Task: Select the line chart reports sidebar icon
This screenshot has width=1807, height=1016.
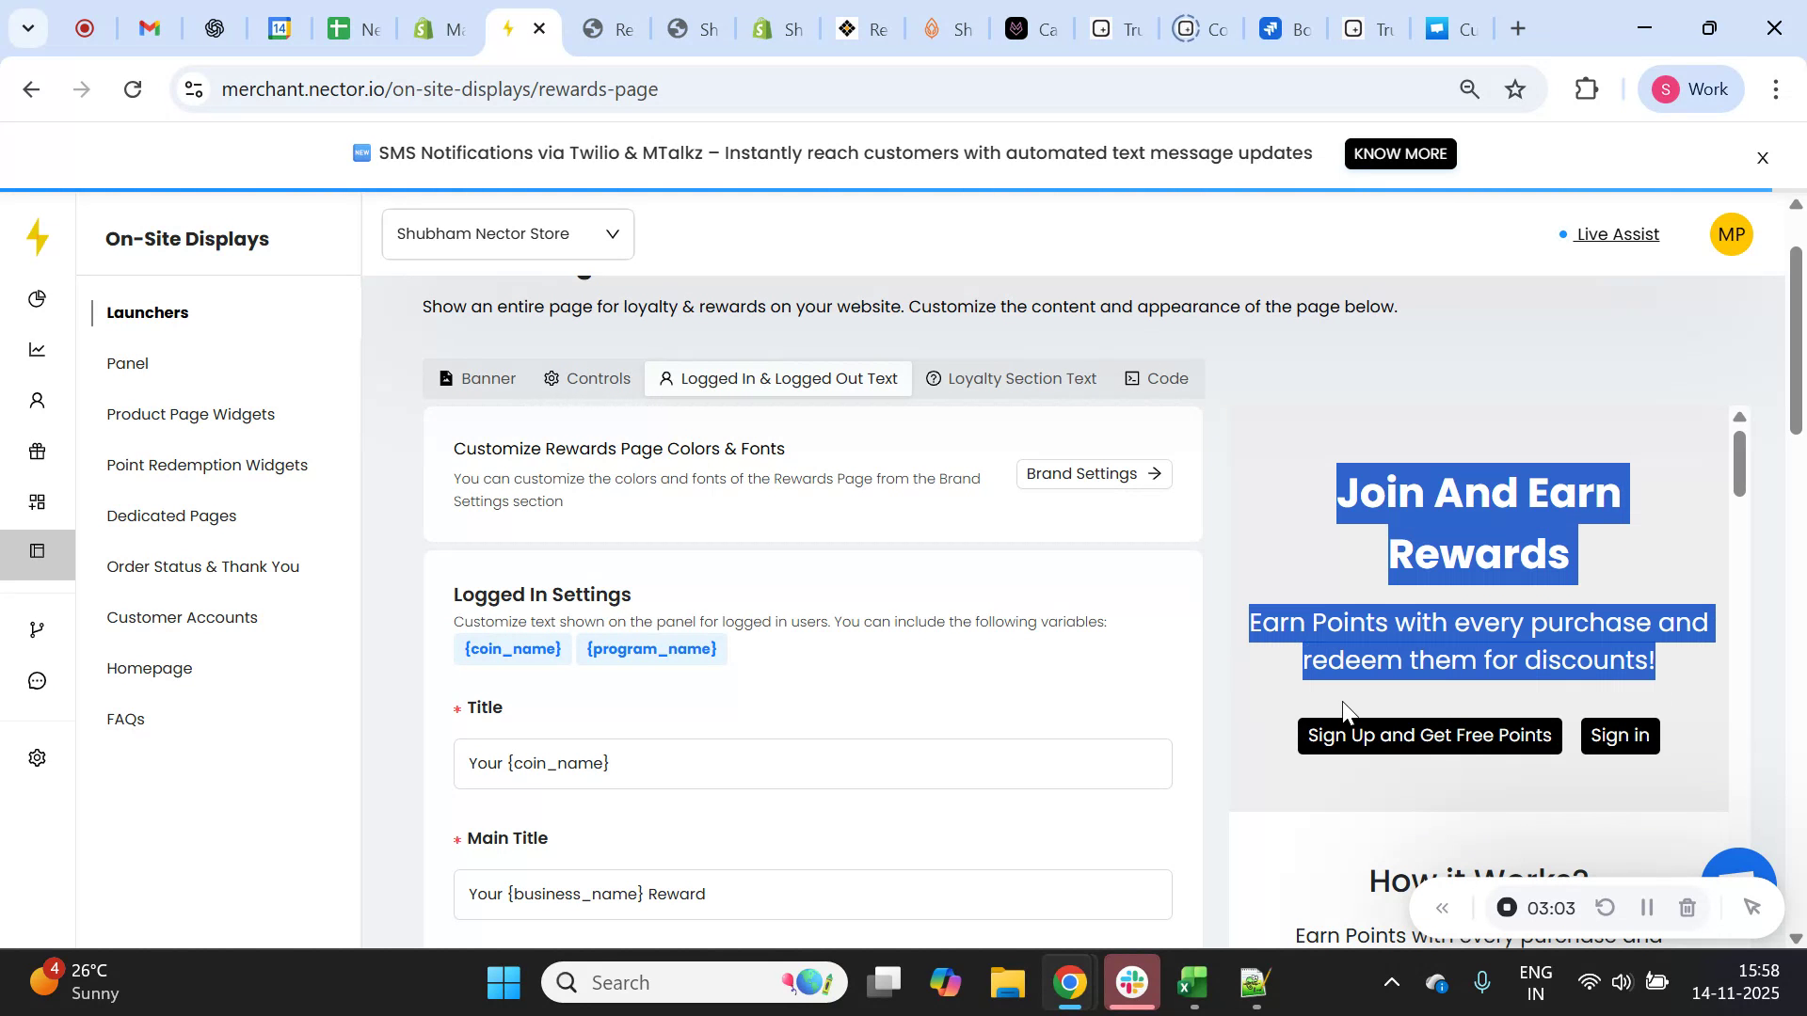Action: pos(38,349)
